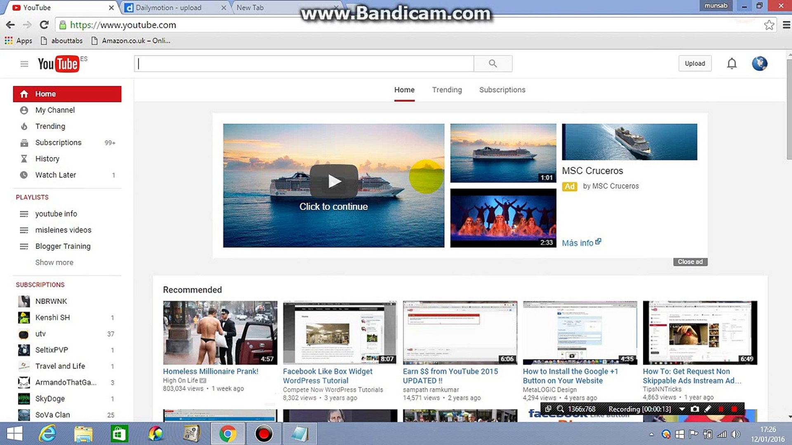Open Watch Later in sidebar
This screenshot has width=792, height=445.
coord(55,175)
